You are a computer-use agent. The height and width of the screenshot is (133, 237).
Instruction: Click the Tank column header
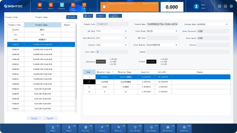pyautogui.click(x=89, y=72)
